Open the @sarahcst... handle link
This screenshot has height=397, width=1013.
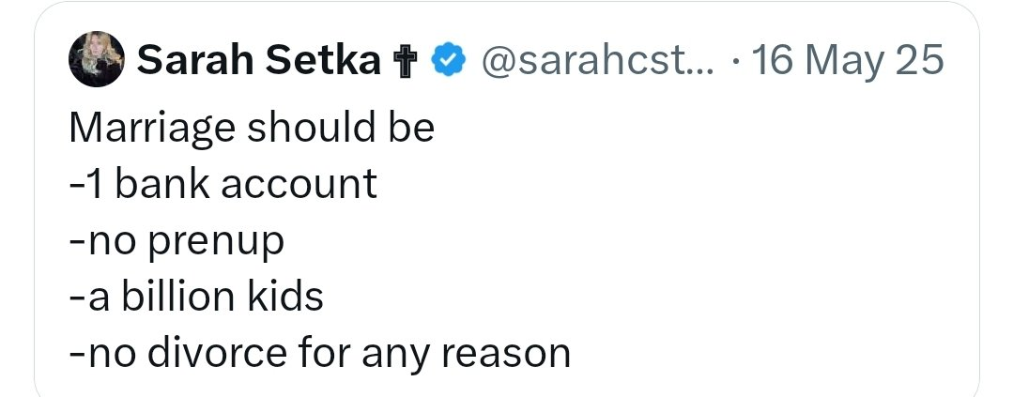pos(597,62)
